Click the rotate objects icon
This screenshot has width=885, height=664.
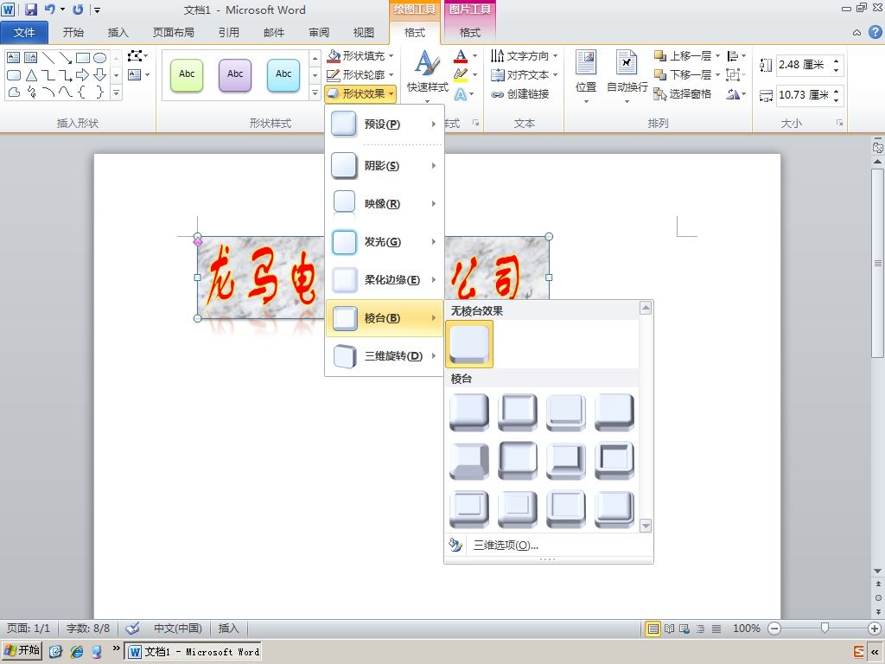click(733, 93)
